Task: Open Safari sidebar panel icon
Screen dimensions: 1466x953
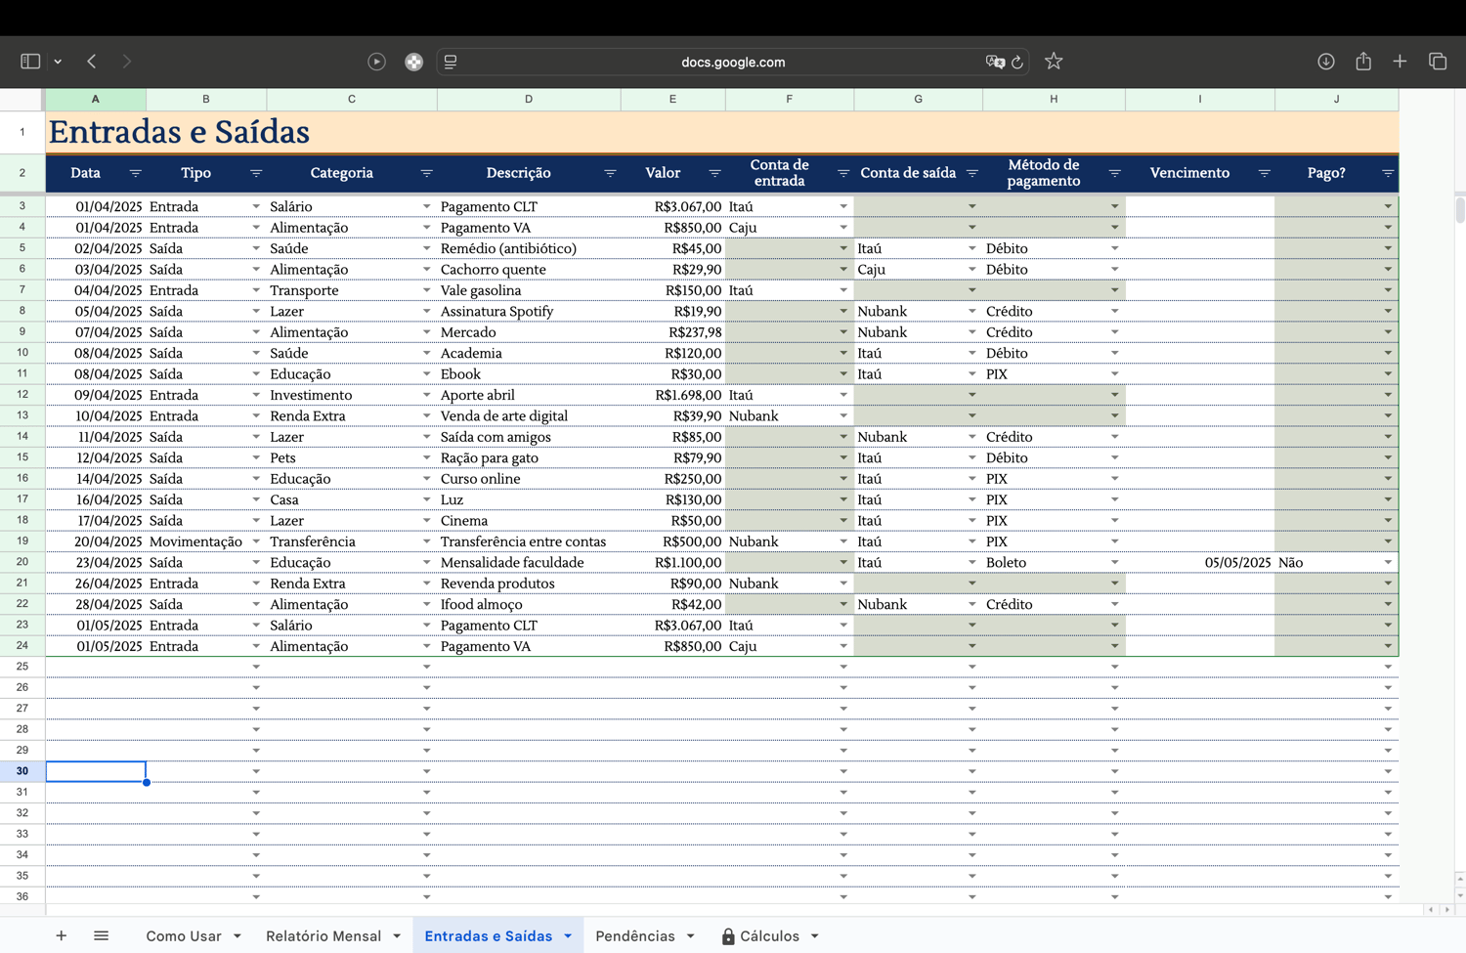Action: tap(30, 62)
